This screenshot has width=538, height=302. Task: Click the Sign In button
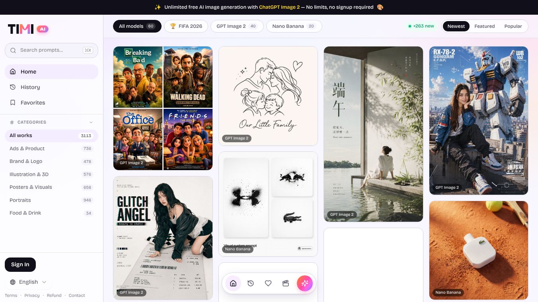point(20,265)
